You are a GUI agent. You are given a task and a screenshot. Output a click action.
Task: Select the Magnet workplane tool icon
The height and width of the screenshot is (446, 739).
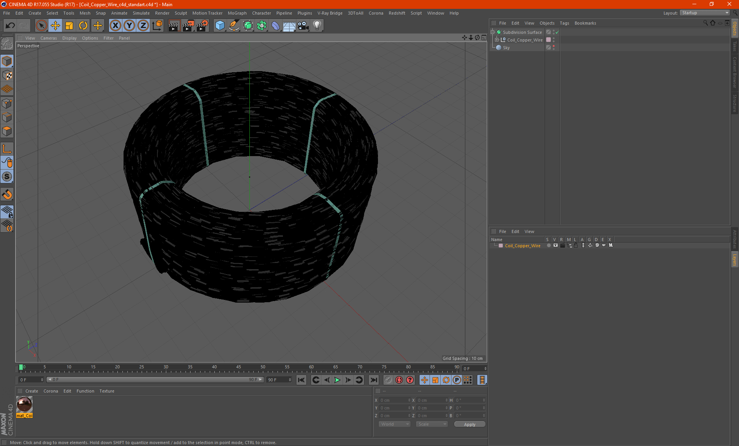click(7, 195)
